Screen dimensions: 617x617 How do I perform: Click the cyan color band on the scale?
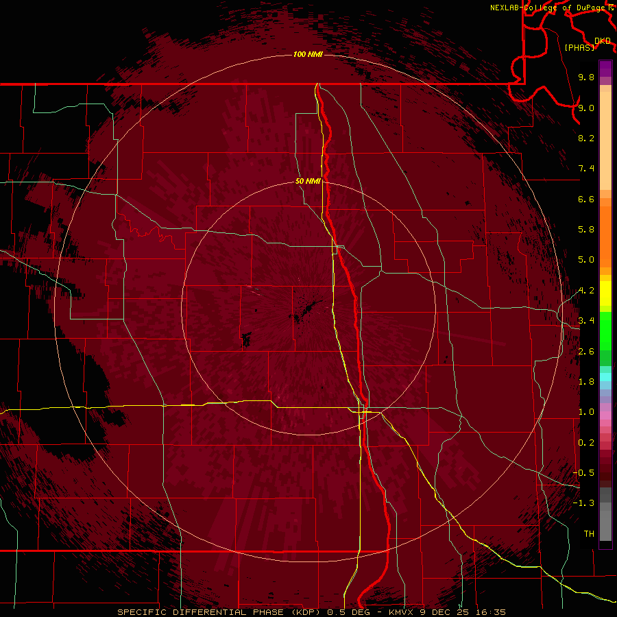(x=605, y=376)
